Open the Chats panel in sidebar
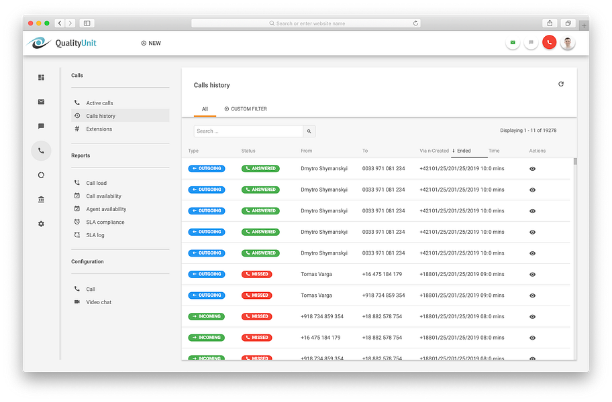This screenshot has width=612, height=402. click(41, 126)
